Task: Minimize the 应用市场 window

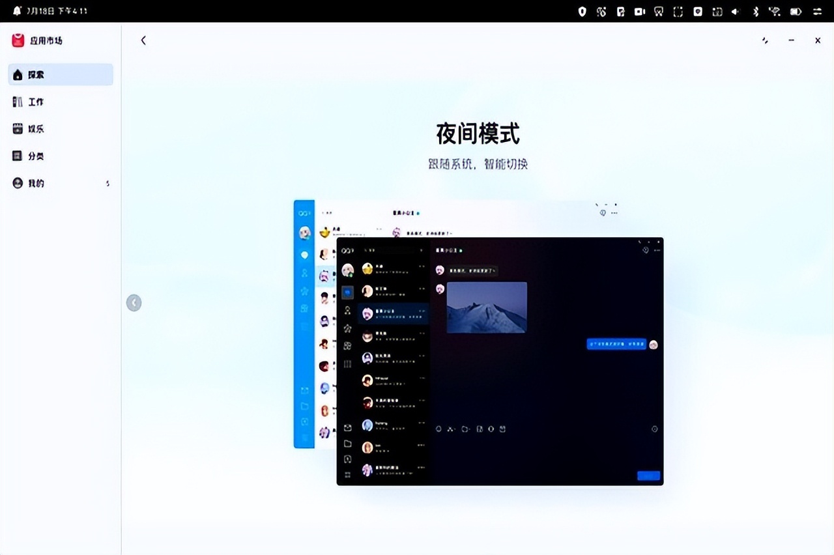Action: pos(791,40)
